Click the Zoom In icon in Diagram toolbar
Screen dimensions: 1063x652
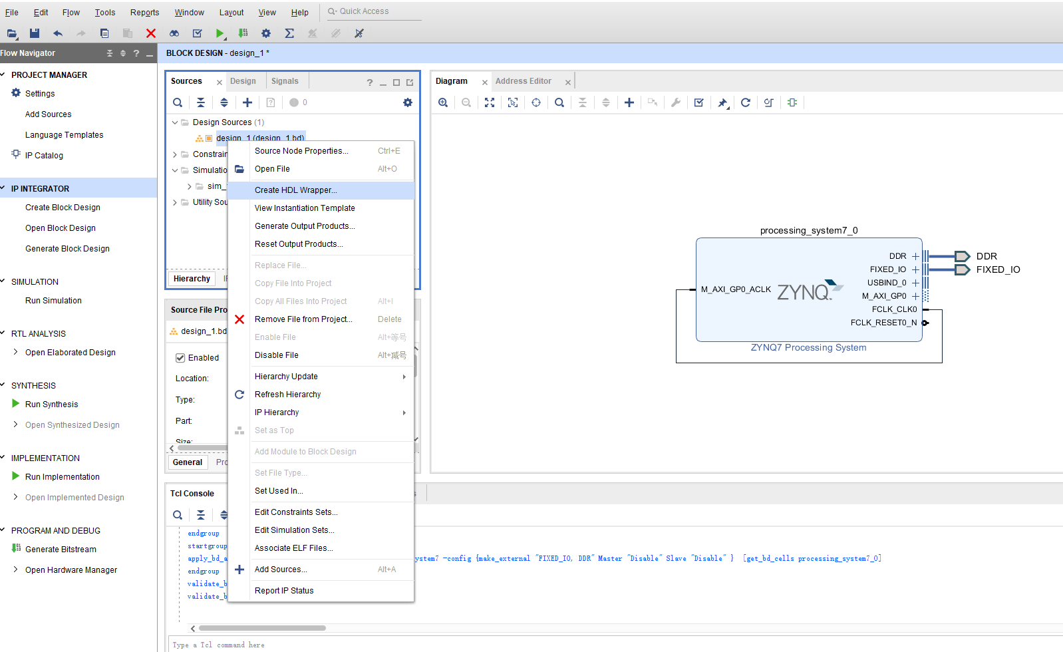tap(443, 102)
